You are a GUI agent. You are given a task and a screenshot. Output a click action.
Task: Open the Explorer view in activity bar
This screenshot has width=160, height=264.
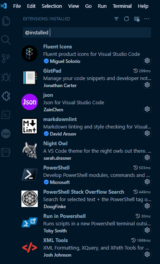tap(6, 21)
